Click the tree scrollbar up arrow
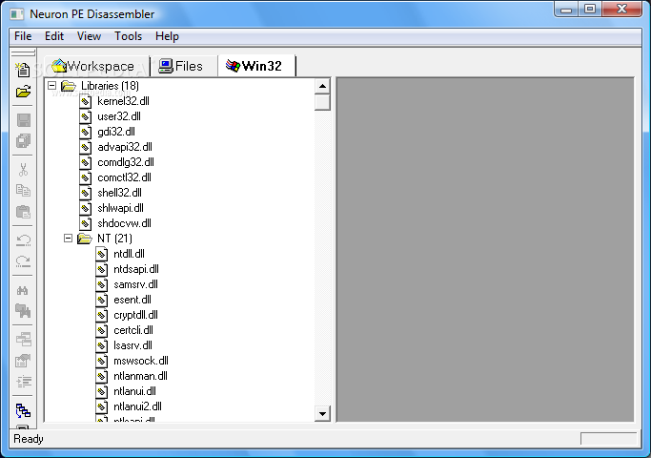Image resolution: width=651 pixels, height=458 pixels. (x=322, y=87)
